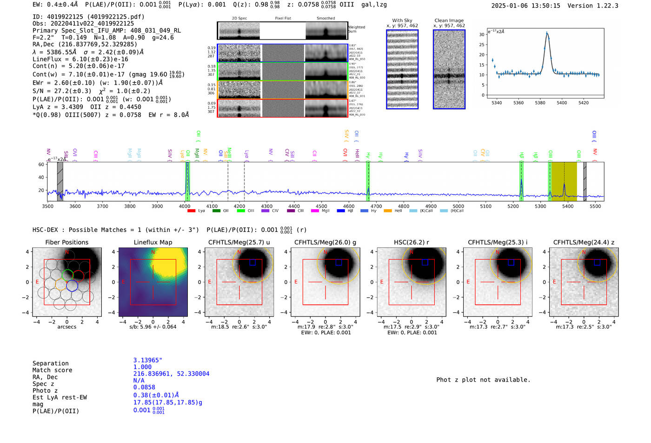Click the Hγ legend swatch

pyautogui.click(x=364, y=211)
